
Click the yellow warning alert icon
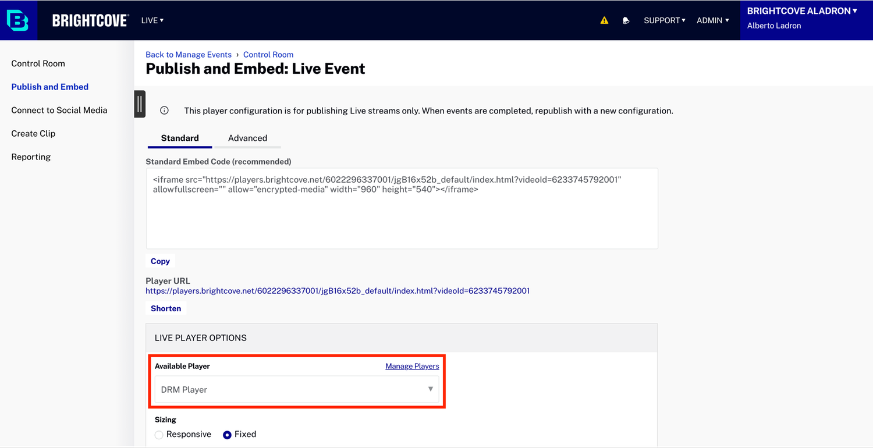point(604,20)
